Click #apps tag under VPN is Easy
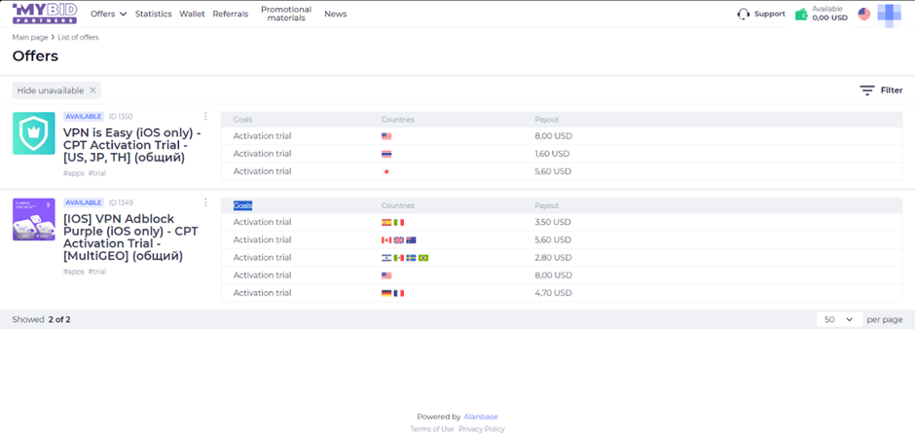915x437 pixels. [x=74, y=173]
